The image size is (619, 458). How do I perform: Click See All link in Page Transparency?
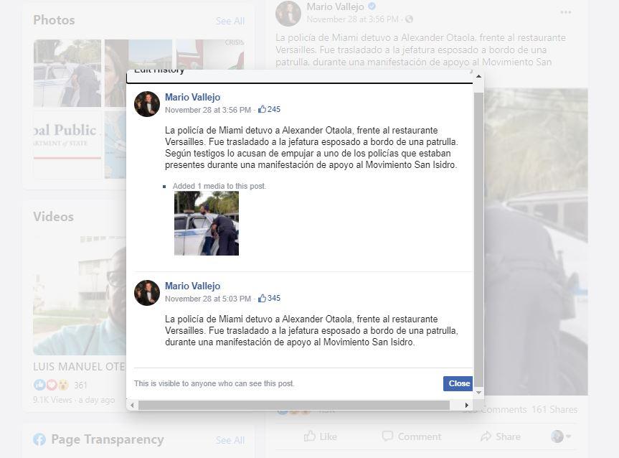point(230,440)
